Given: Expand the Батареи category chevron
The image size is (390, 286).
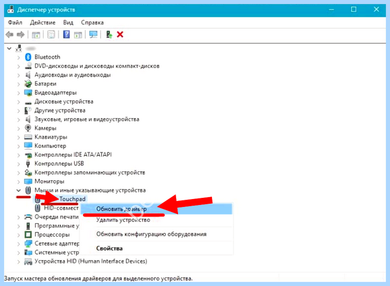Looking at the screenshot, I should point(18,84).
